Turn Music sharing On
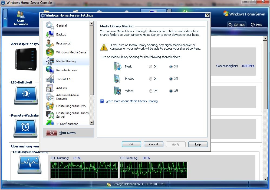Screen dimensions: 270x190 151,67
